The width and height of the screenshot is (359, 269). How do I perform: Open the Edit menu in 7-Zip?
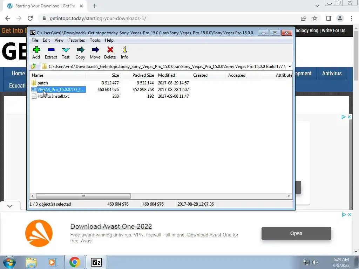[x=46, y=40]
